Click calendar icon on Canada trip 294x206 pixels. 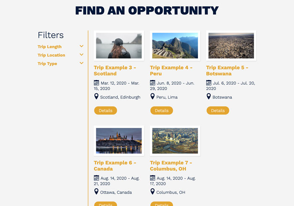click(97, 178)
